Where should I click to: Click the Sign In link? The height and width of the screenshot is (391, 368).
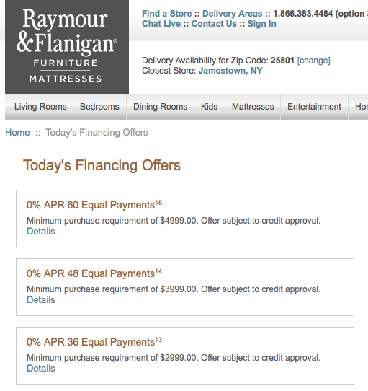[261, 24]
